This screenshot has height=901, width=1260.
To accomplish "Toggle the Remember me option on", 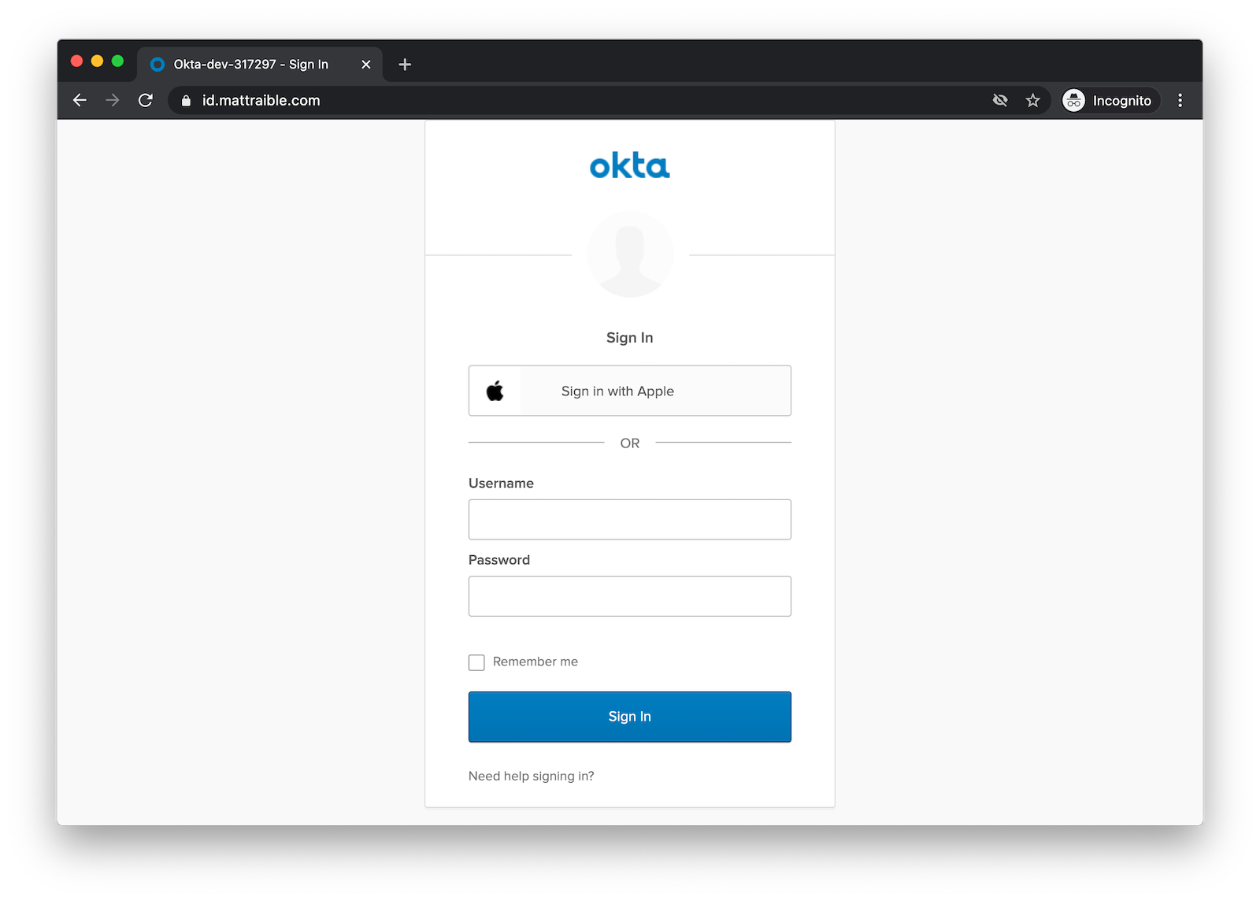I will 476,662.
